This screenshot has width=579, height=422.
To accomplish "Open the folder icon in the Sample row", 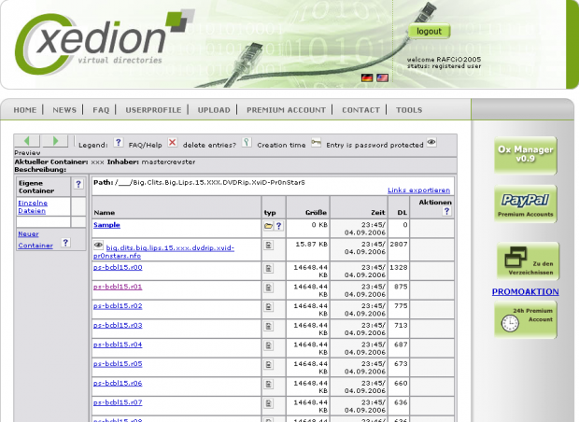I will 268,226.
